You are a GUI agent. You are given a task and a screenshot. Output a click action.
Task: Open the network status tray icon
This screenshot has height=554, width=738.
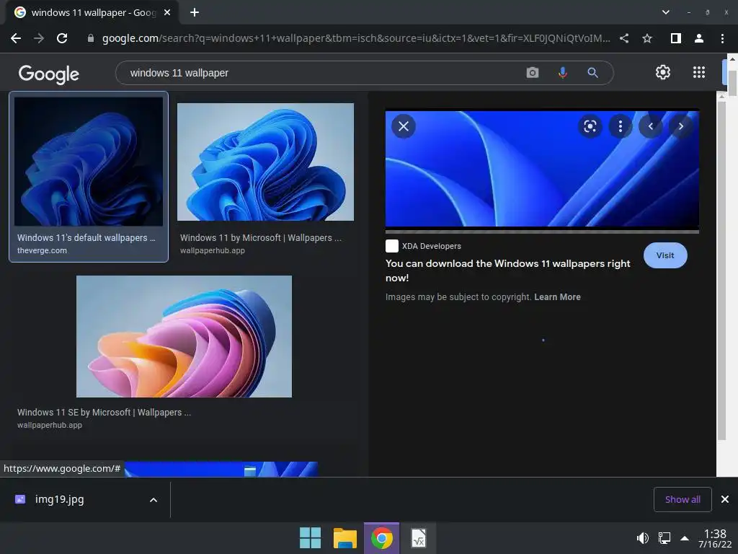pos(664,537)
